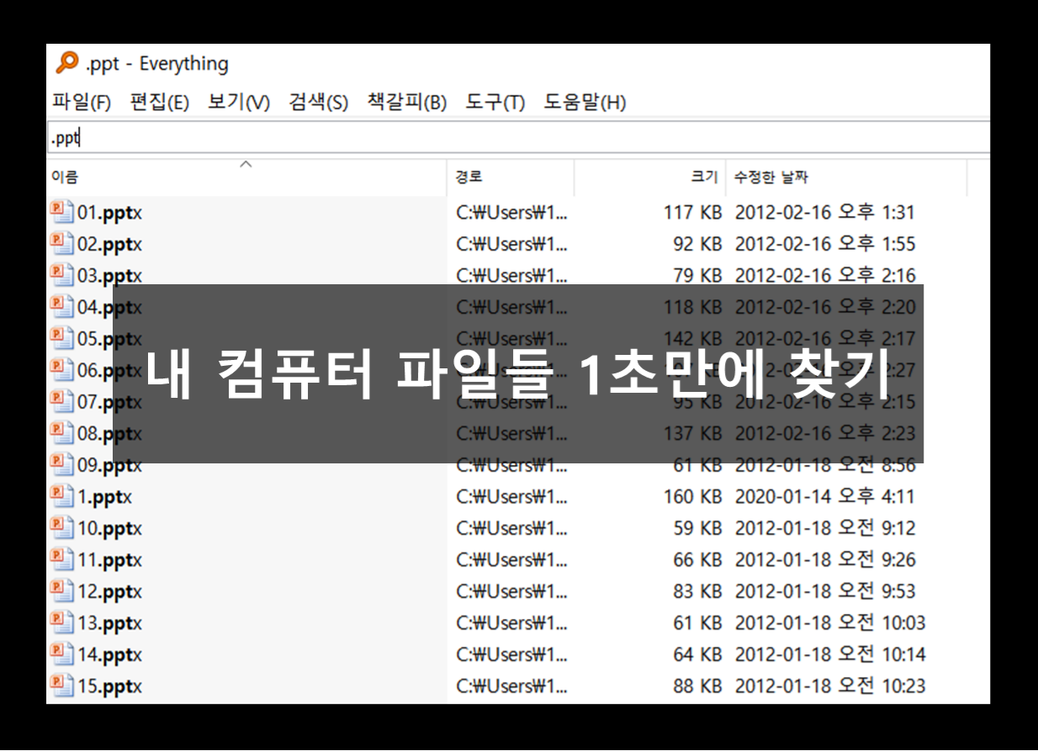Select the PowerPoint icon of 15.pptx
This screenshot has width=1038, height=751.
[61, 685]
